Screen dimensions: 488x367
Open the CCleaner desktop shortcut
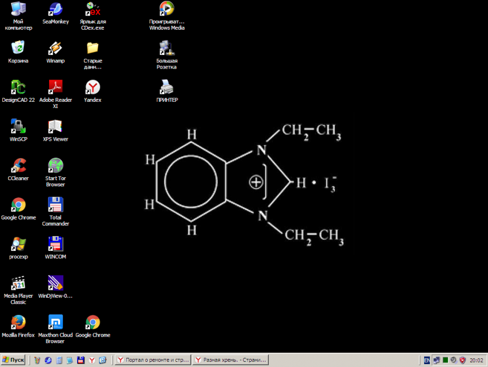18,166
